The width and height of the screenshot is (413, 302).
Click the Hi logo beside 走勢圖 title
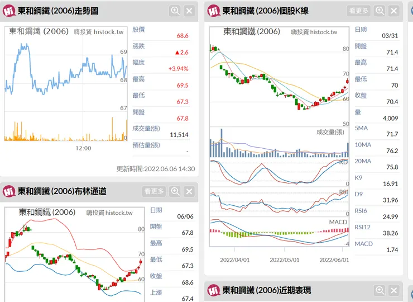(x=8, y=11)
